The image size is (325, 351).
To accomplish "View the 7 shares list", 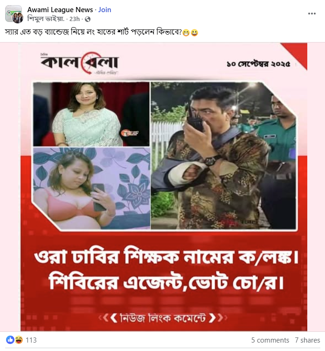I will pos(307,340).
